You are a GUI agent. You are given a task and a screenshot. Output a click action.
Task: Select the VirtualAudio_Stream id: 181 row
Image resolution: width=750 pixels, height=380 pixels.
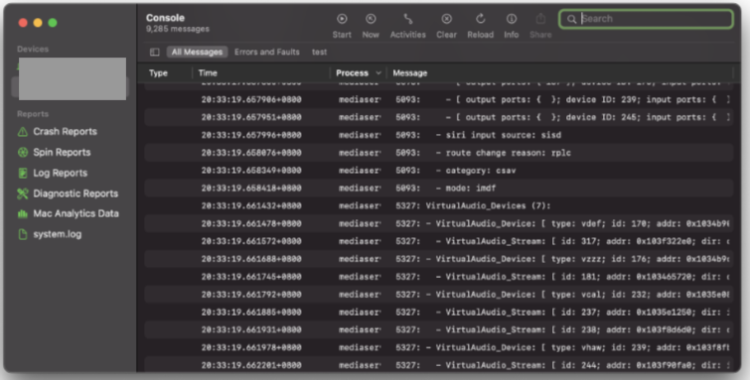(x=439, y=276)
